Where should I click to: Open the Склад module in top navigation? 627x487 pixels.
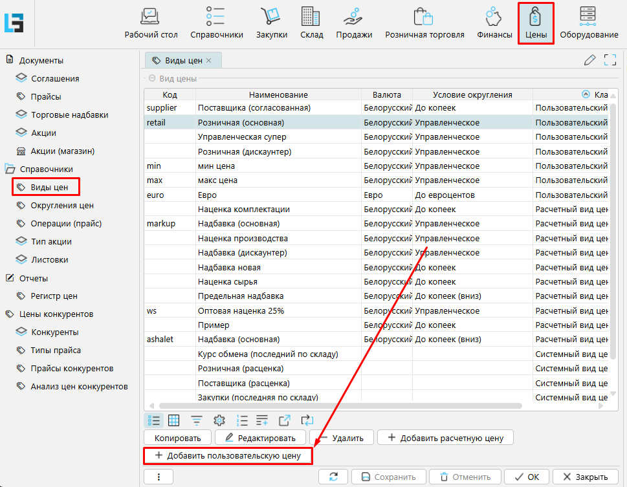(311, 23)
